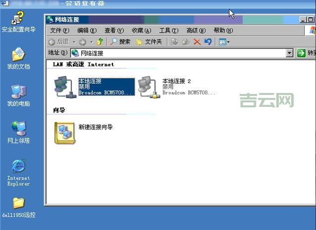The height and width of the screenshot is (230, 316).
Task: Click the Copy To toolbar icon
Action: (186, 42)
